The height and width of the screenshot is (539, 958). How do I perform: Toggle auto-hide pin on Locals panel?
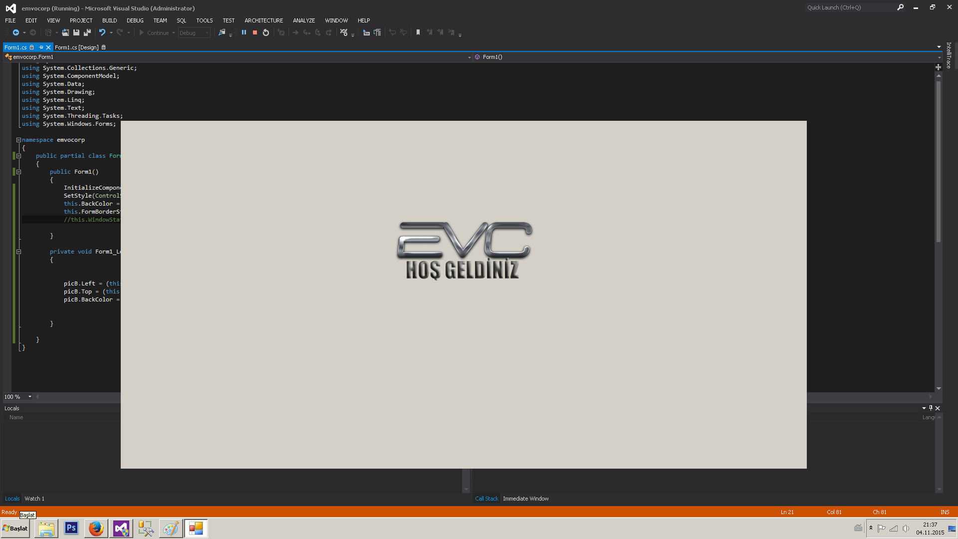tap(931, 408)
